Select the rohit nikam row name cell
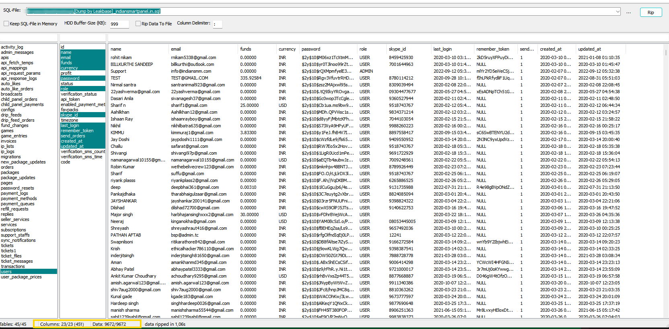Image resolution: width=669 pixels, height=329 pixels. click(x=121, y=57)
